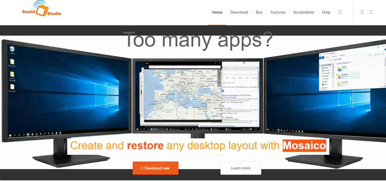
Task: Select Features in the navigation bar
Action: click(278, 12)
